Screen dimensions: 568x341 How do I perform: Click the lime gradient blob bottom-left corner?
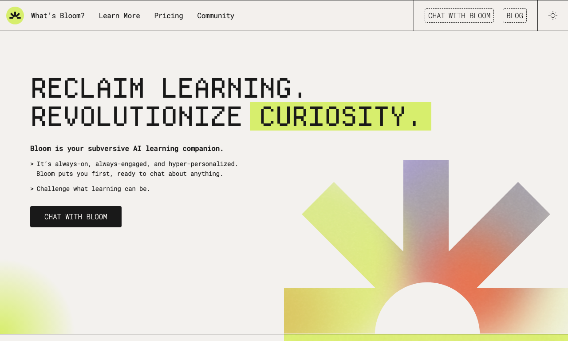click(27, 306)
